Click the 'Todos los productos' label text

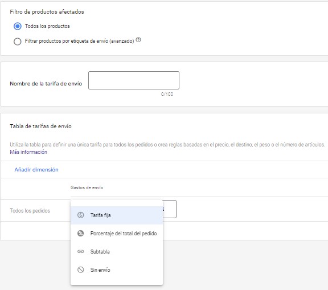[47, 26]
